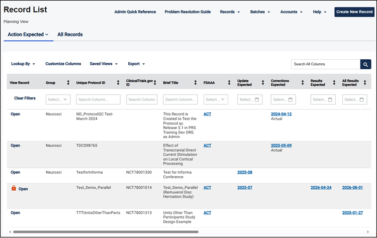Image resolution: width=377 pixels, height=238 pixels.
Task: Sort by Results Expected column arrows
Action: pos(334,83)
